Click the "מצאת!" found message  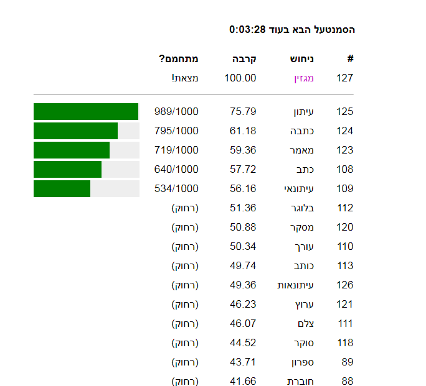[185, 78]
